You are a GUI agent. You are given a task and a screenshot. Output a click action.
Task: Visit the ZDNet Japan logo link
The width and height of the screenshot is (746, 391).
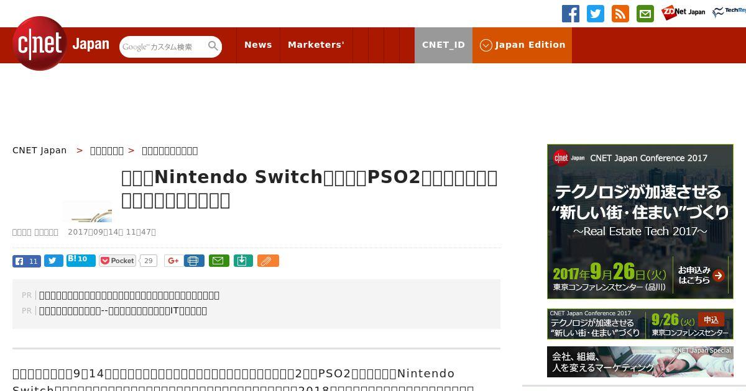[x=683, y=12]
